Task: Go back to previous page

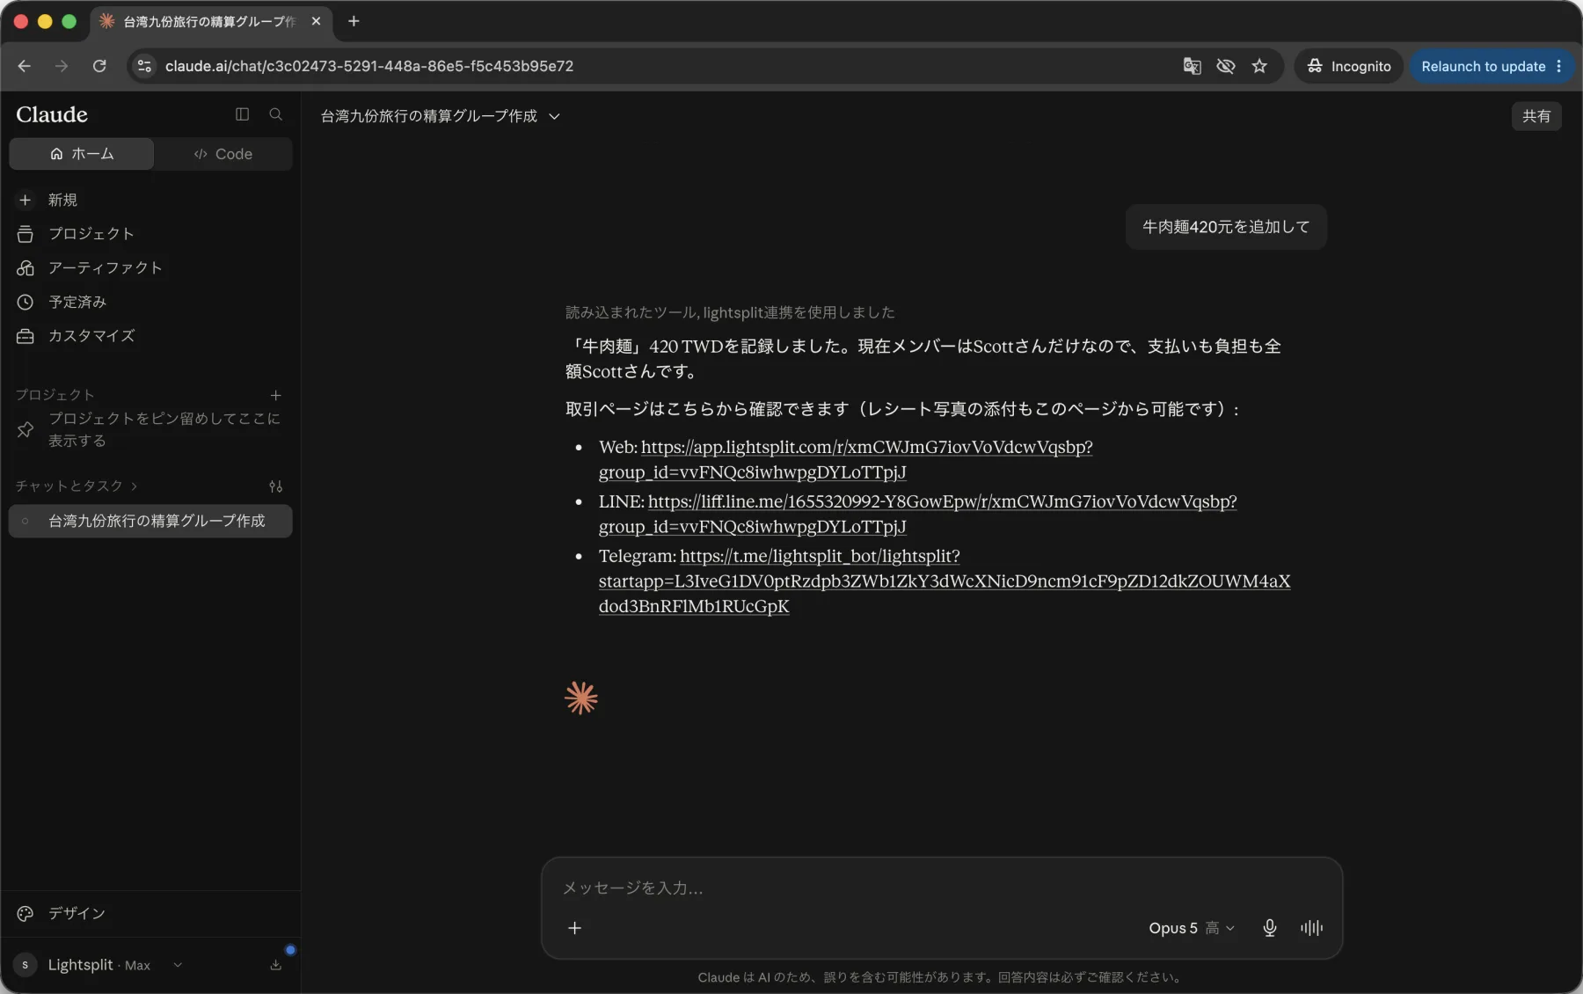Action: 24,66
